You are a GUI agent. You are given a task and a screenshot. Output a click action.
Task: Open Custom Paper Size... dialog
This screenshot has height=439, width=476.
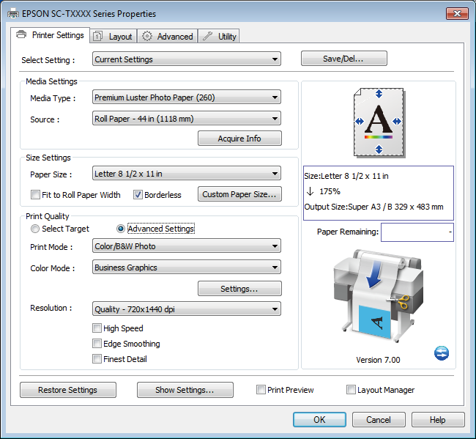pyautogui.click(x=239, y=193)
